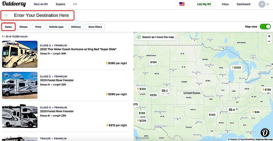Open the three-dots more menu
Image resolution: width=273 pixels, height=141 pixels.
click(75, 4)
